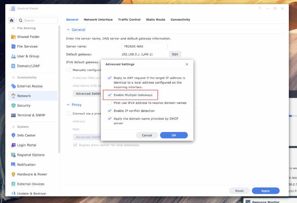Click Control Panel title bar app icon
Image resolution: width=297 pixels, height=203 pixels.
pyautogui.click(x=12, y=9)
